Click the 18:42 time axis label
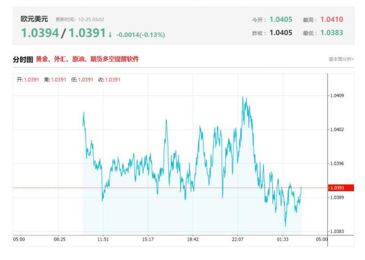 click(193, 240)
